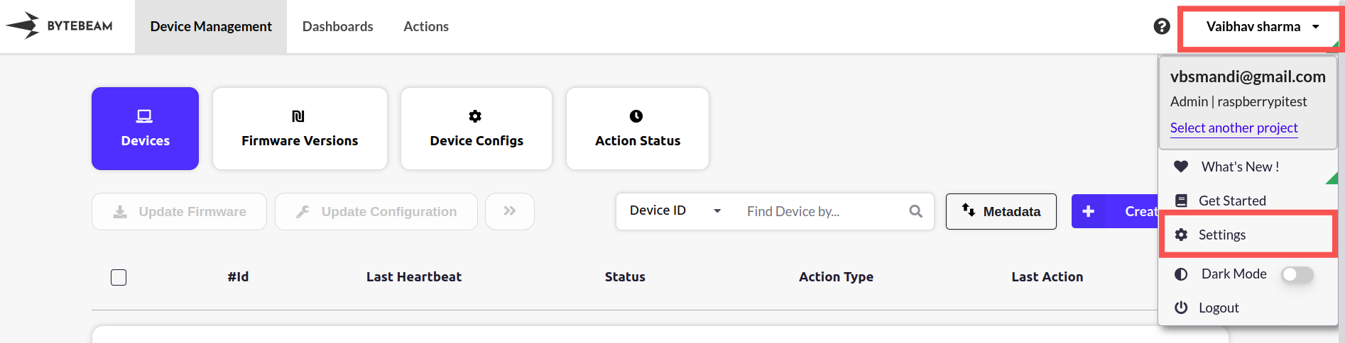
Task: Click the search magnifier icon
Action: (x=916, y=211)
